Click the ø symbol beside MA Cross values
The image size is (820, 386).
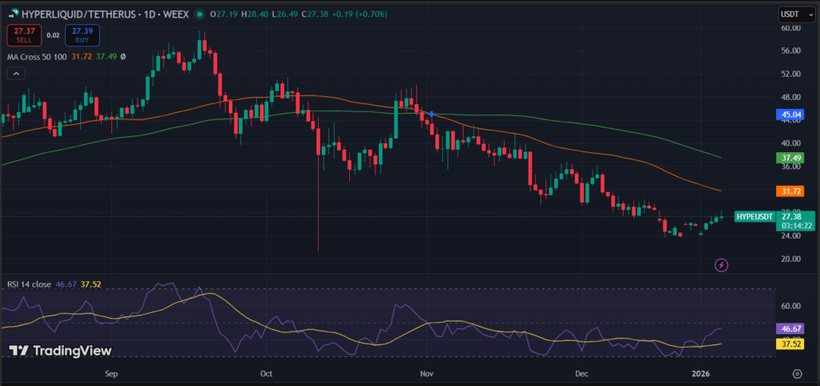(x=123, y=57)
